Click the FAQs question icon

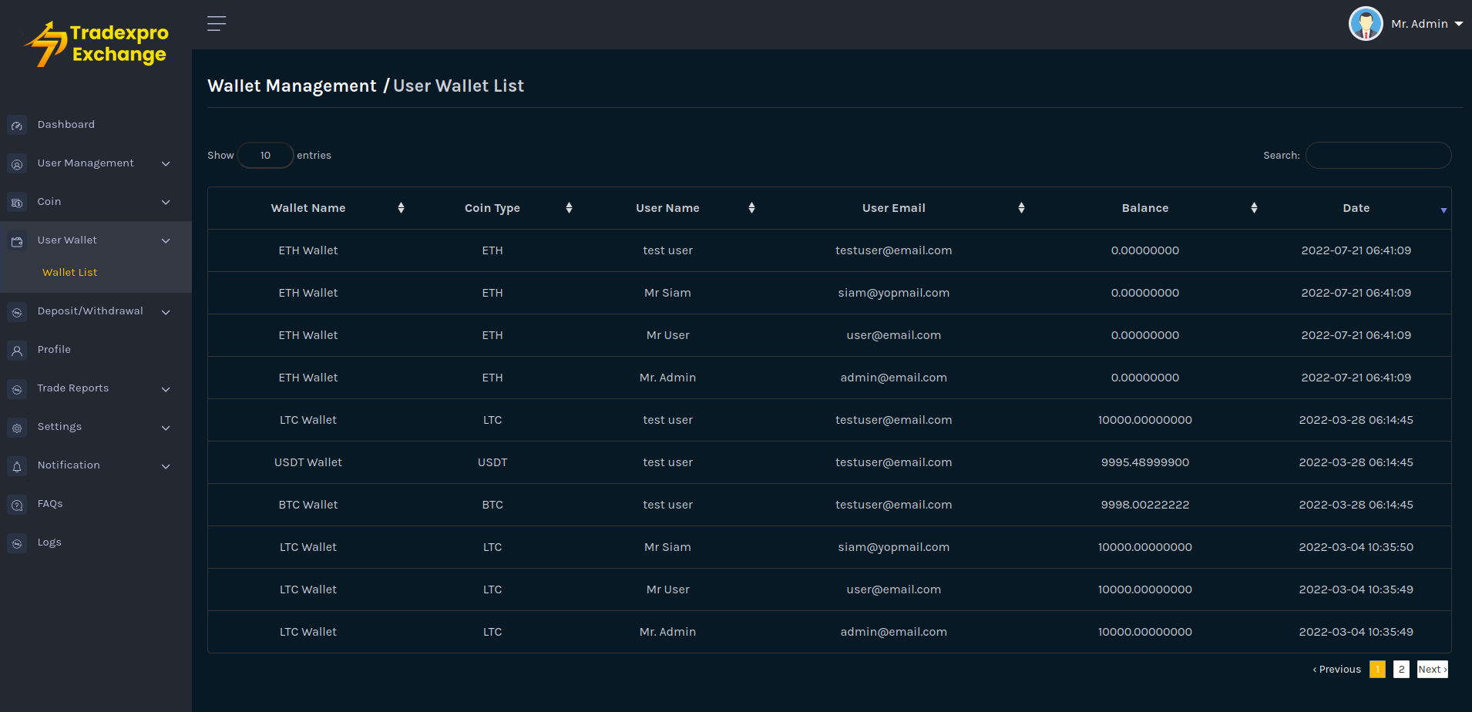coord(17,504)
